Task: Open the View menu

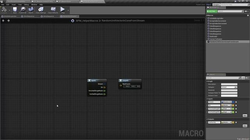Action: [x=20, y=5]
